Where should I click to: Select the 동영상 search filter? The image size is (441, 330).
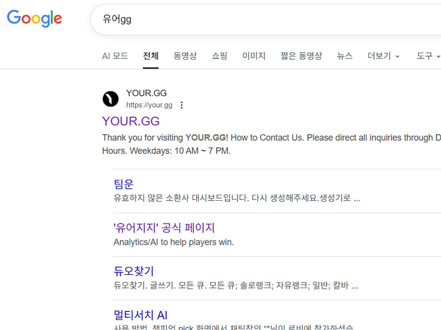[185, 56]
